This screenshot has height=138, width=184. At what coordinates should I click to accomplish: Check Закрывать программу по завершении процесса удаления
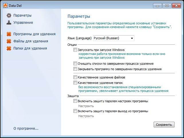click(75, 69)
